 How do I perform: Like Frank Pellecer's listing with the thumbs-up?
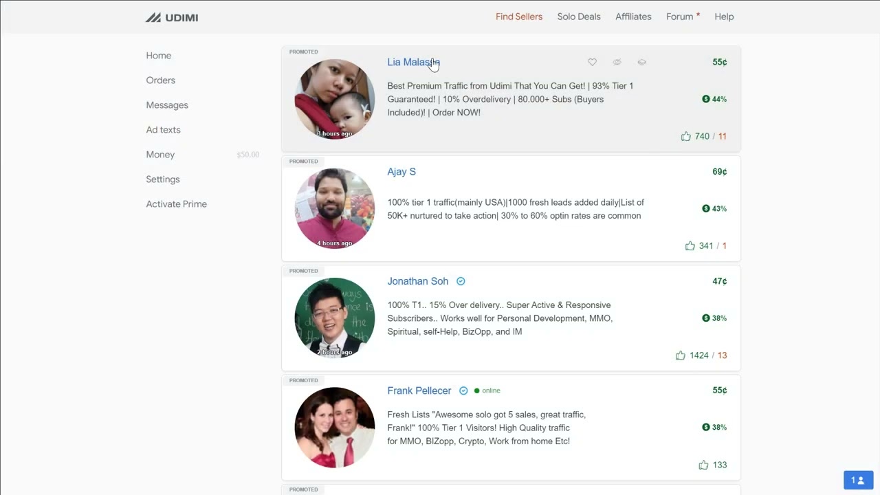click(703, 465)
